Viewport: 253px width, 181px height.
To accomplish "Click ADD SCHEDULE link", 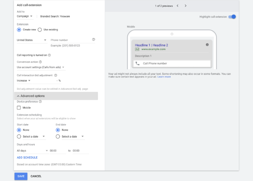I will coord(27,158).
